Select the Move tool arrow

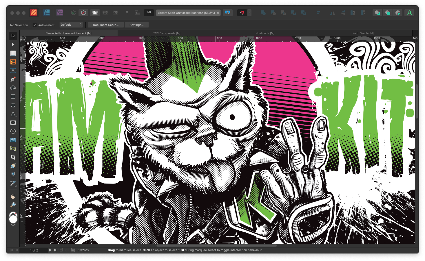pos(13,36)
